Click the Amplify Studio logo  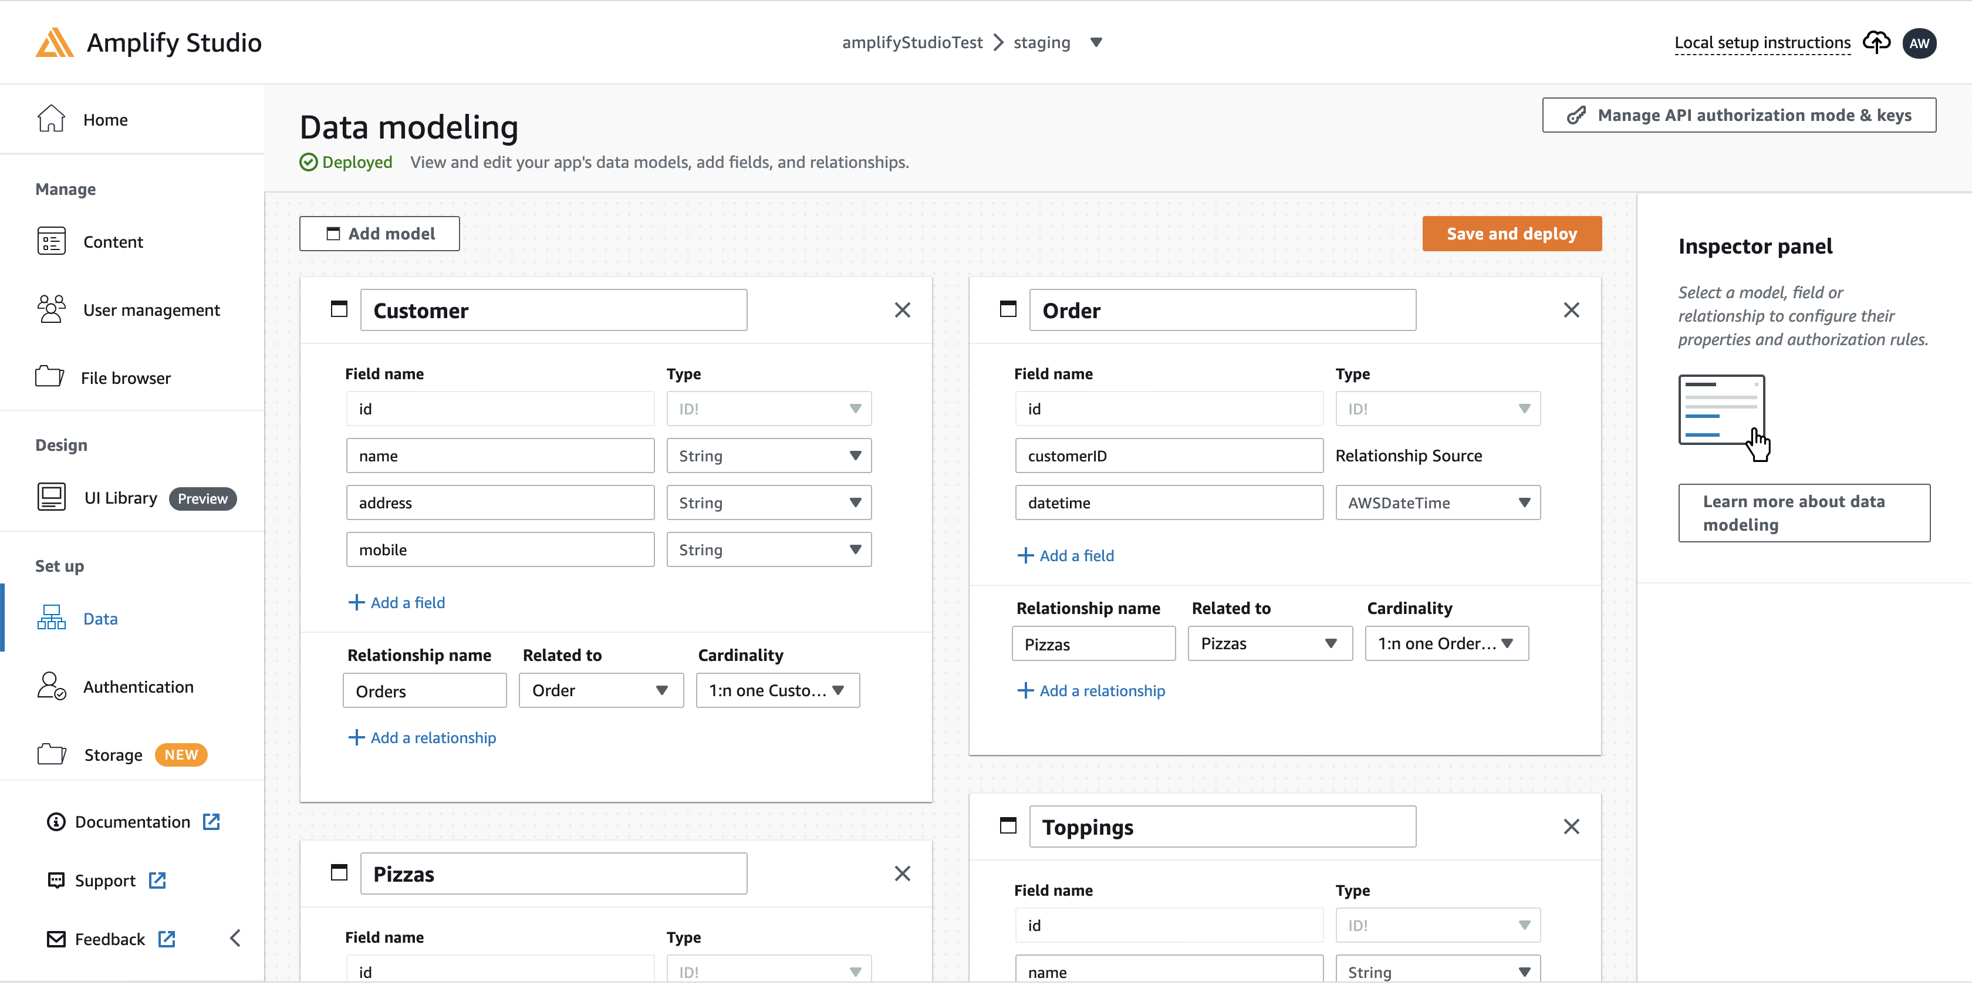click(x=55, y=43)
